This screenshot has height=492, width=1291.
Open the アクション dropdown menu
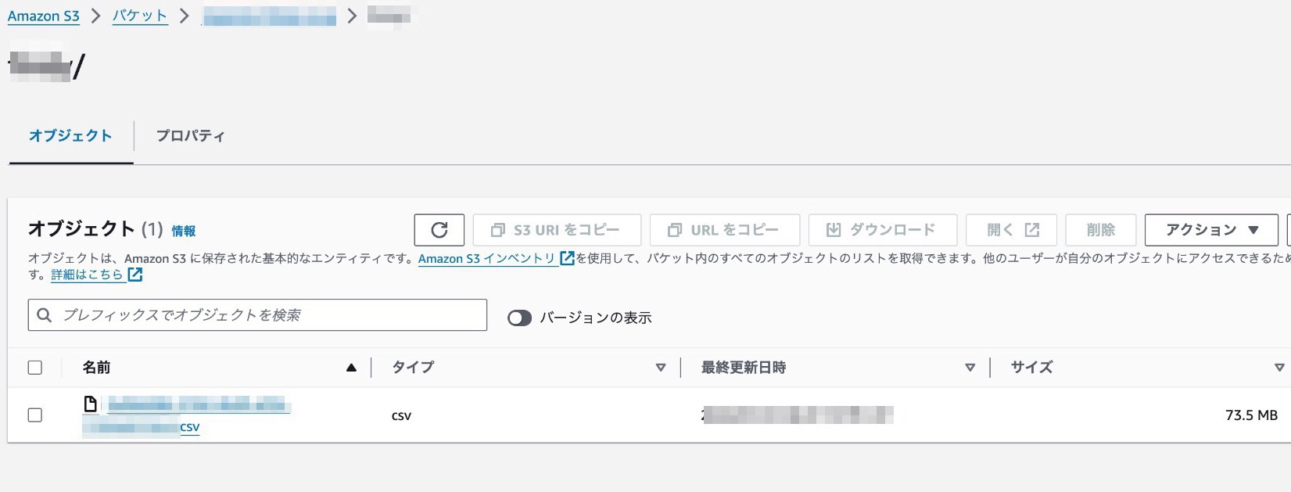pyautogui.click(x=1210, y=230)
